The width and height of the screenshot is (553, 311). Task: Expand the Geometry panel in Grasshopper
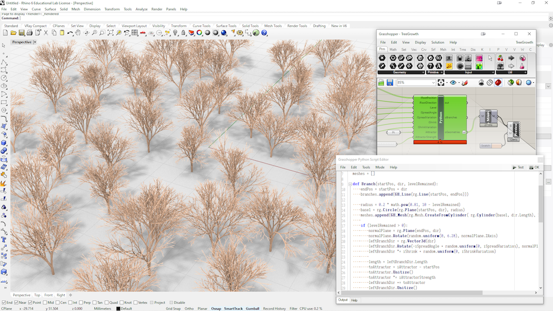[401, 72]
